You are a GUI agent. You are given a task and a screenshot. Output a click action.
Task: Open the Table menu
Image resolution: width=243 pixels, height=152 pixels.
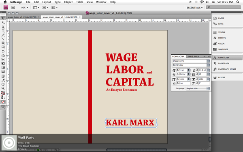[80, 2]
